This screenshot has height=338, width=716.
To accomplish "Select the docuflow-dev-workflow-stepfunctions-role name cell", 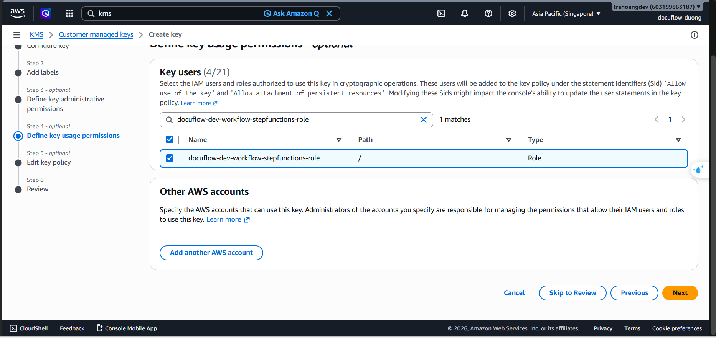I will 254,158.
